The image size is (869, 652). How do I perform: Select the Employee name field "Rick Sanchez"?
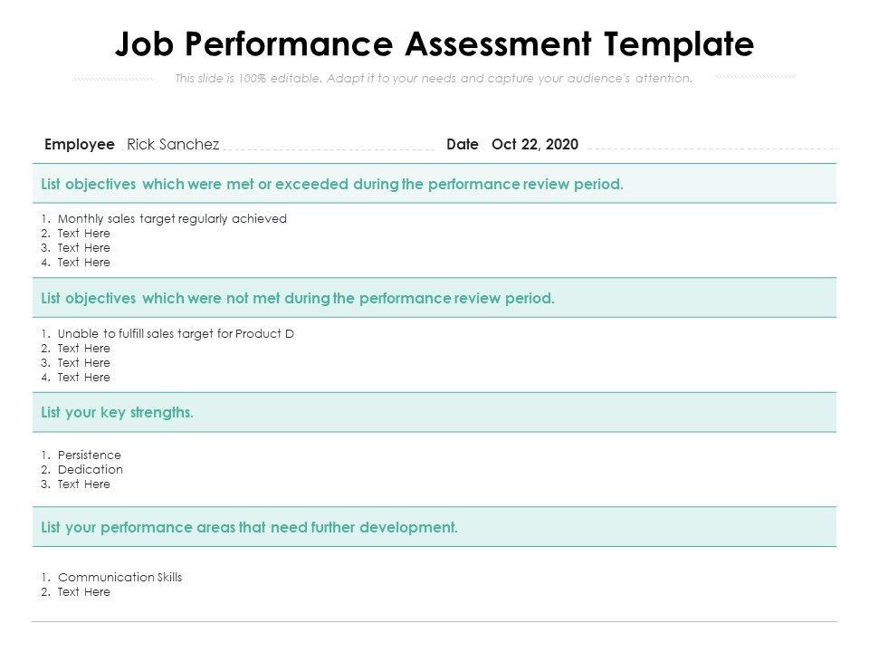tap(173, 145)
